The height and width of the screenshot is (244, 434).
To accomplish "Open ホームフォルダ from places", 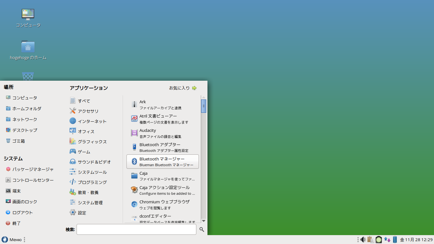I will pos(24,109).
